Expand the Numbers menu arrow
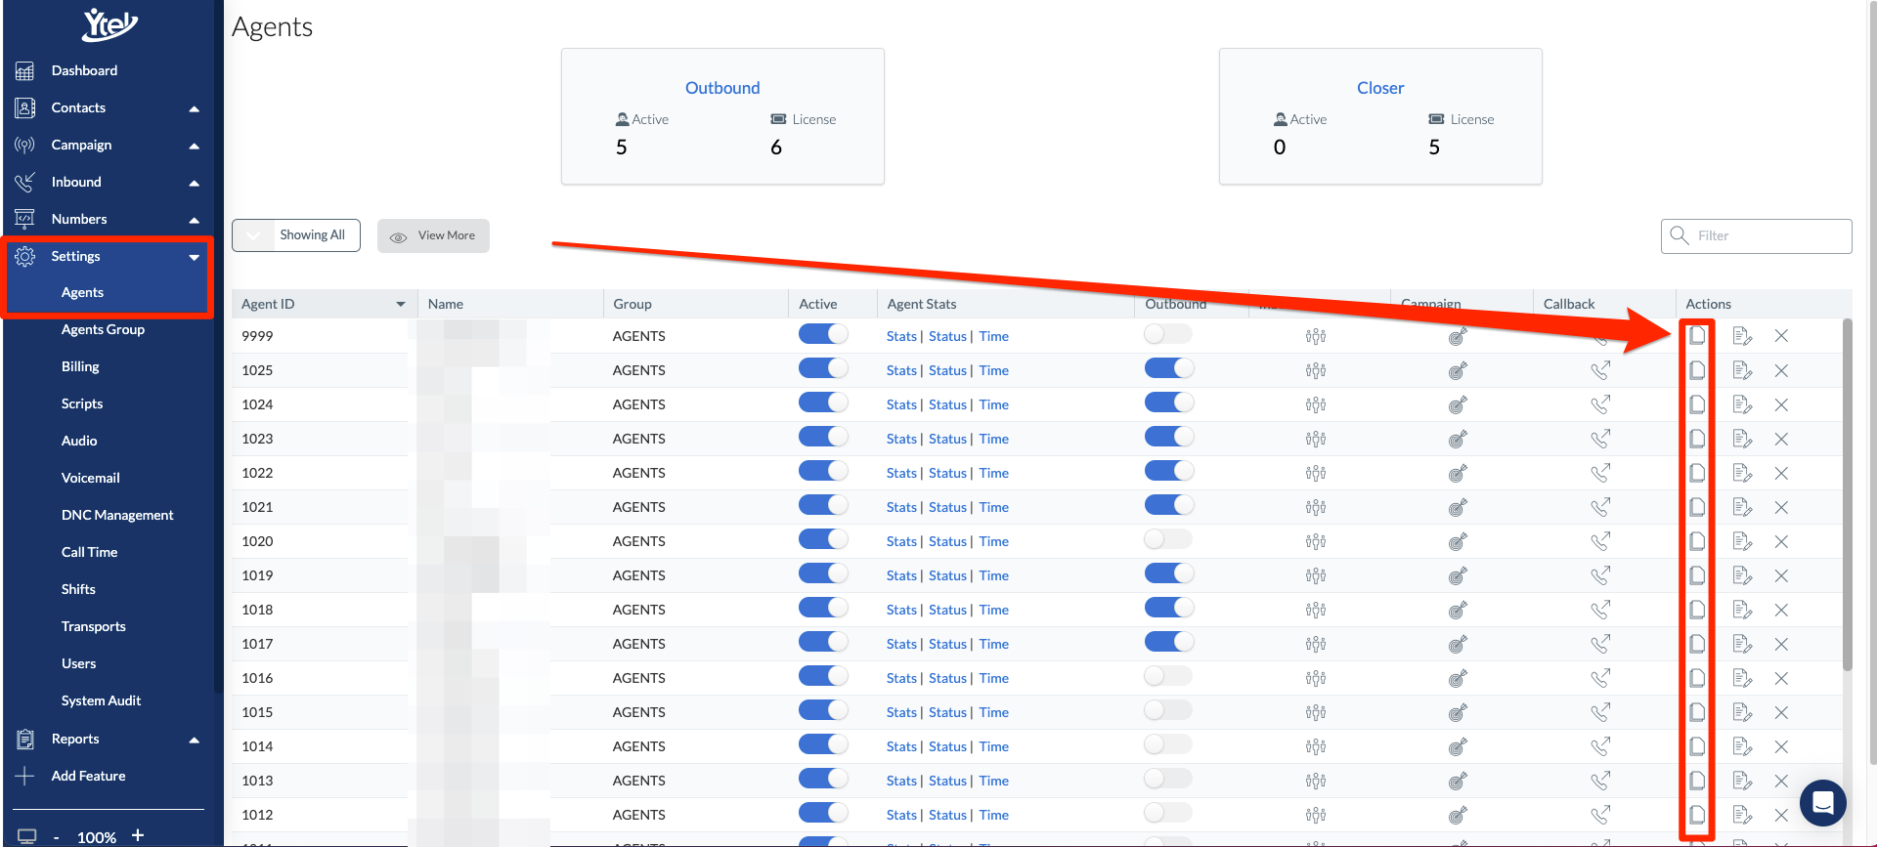 point(195,220)
